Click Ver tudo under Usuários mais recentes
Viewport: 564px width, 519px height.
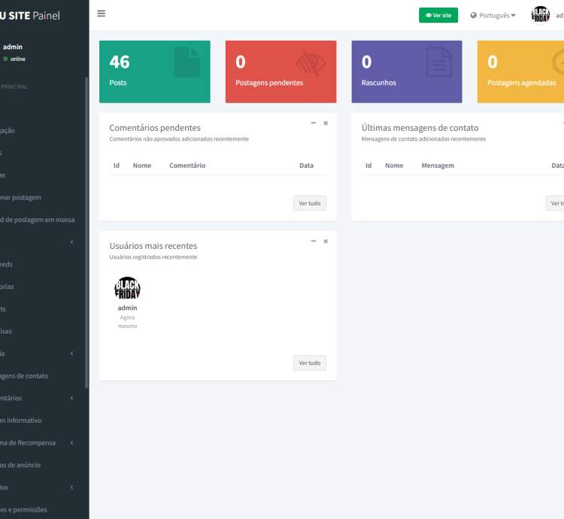[309, 363]
